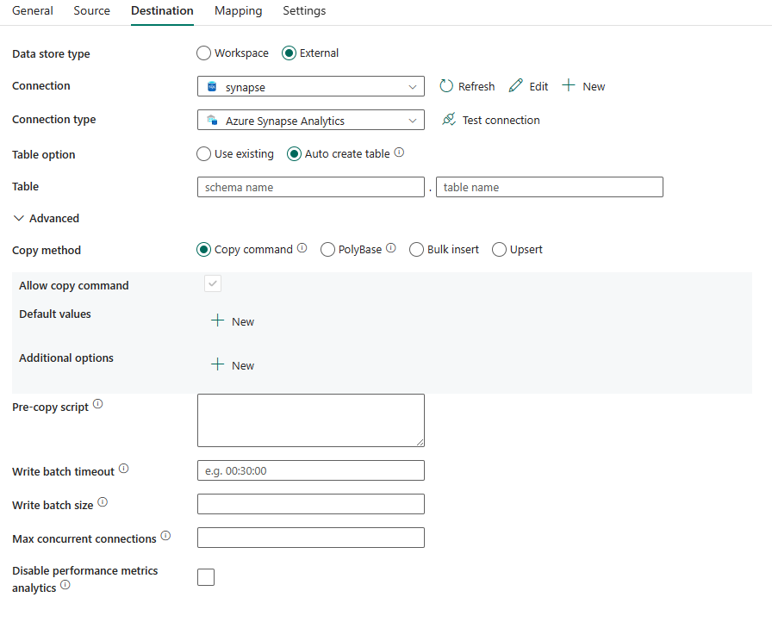Viewport: 772px width, 622px height.
Task: Click info icon next to Copy command
Action: coord(302,248)
